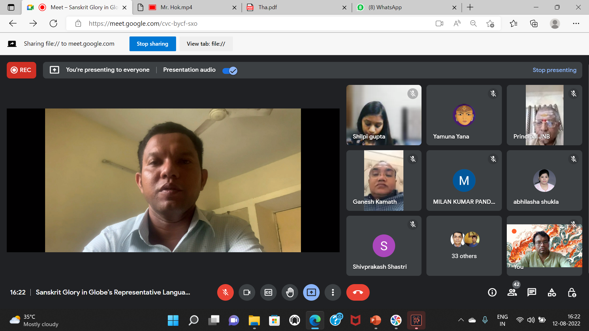The height and width of the screenshot is (331, 589).
Task: Raise hand in the meeting
Action: pos(290,292)
